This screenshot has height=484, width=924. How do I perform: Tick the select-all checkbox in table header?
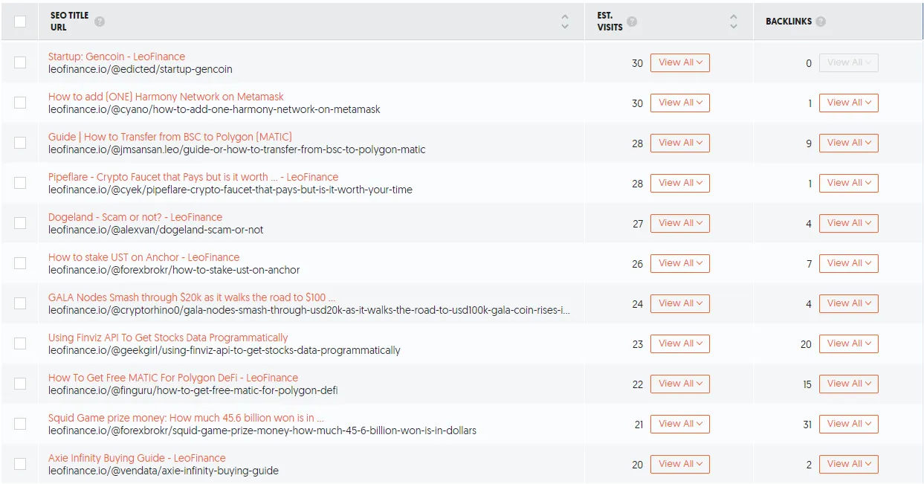[20, 22]
